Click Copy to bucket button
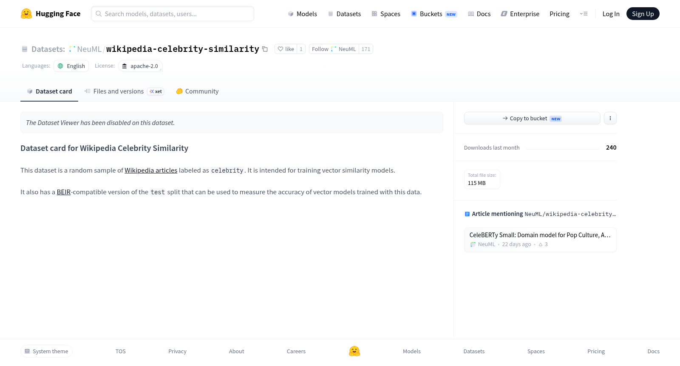This screenshot has width=680, height=366. pyautogui.click(x=532, y=118)
